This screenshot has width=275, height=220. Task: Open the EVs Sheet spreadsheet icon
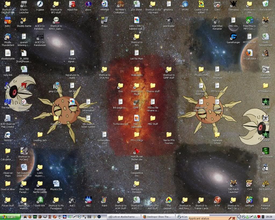[x=137, y=4]
